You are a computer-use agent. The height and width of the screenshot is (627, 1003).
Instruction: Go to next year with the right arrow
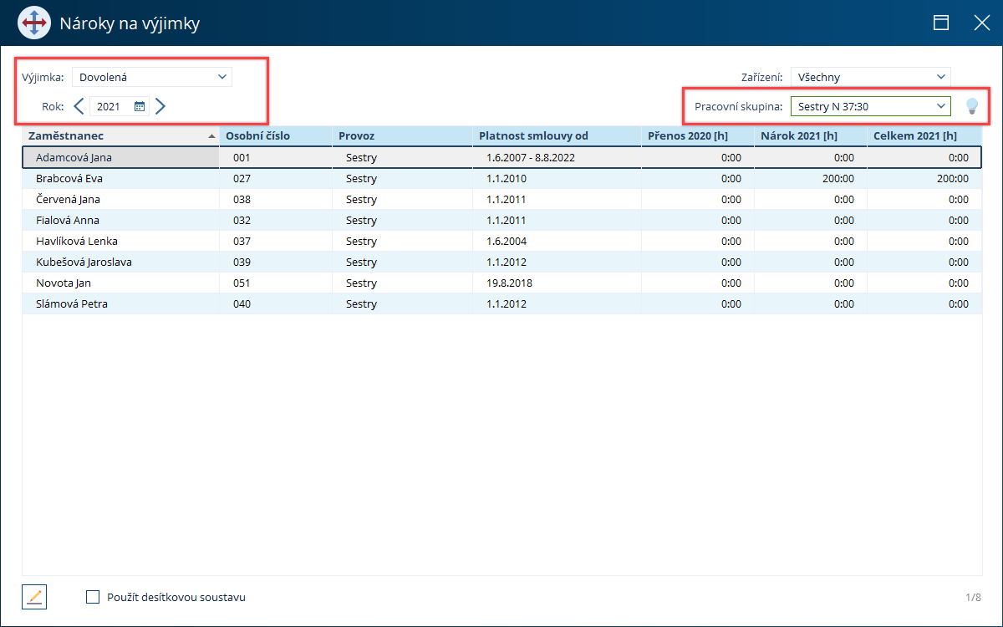pyautogui.click(x=160, y=106)
